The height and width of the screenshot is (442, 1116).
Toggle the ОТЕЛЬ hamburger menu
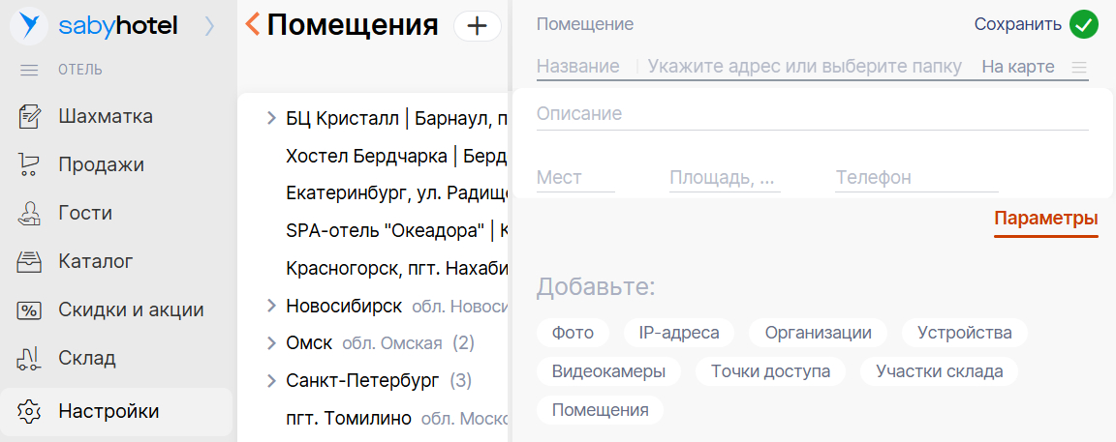click(x=29, y=70)
